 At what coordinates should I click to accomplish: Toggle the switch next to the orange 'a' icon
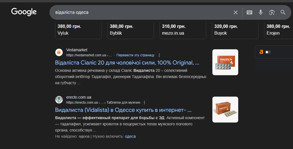268,52
